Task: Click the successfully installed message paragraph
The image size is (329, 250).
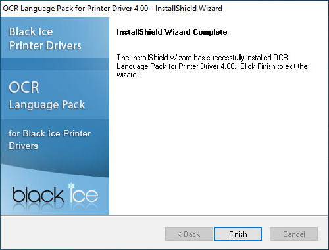Action: [212, 66]
